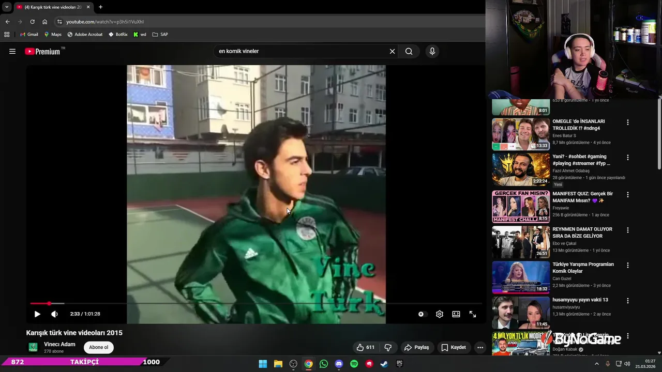Expand the SAP bookmarks folder
662x372 pixels.
(x=160, y=35)
